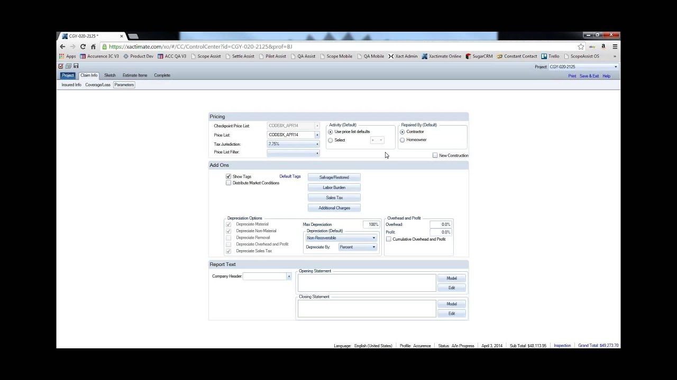
Task: Bookmark this page with the star icon
Action: pos(581,46)
